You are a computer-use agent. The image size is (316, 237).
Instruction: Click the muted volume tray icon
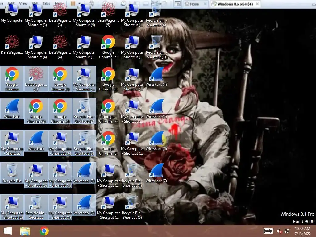click(x=279, y=231)
